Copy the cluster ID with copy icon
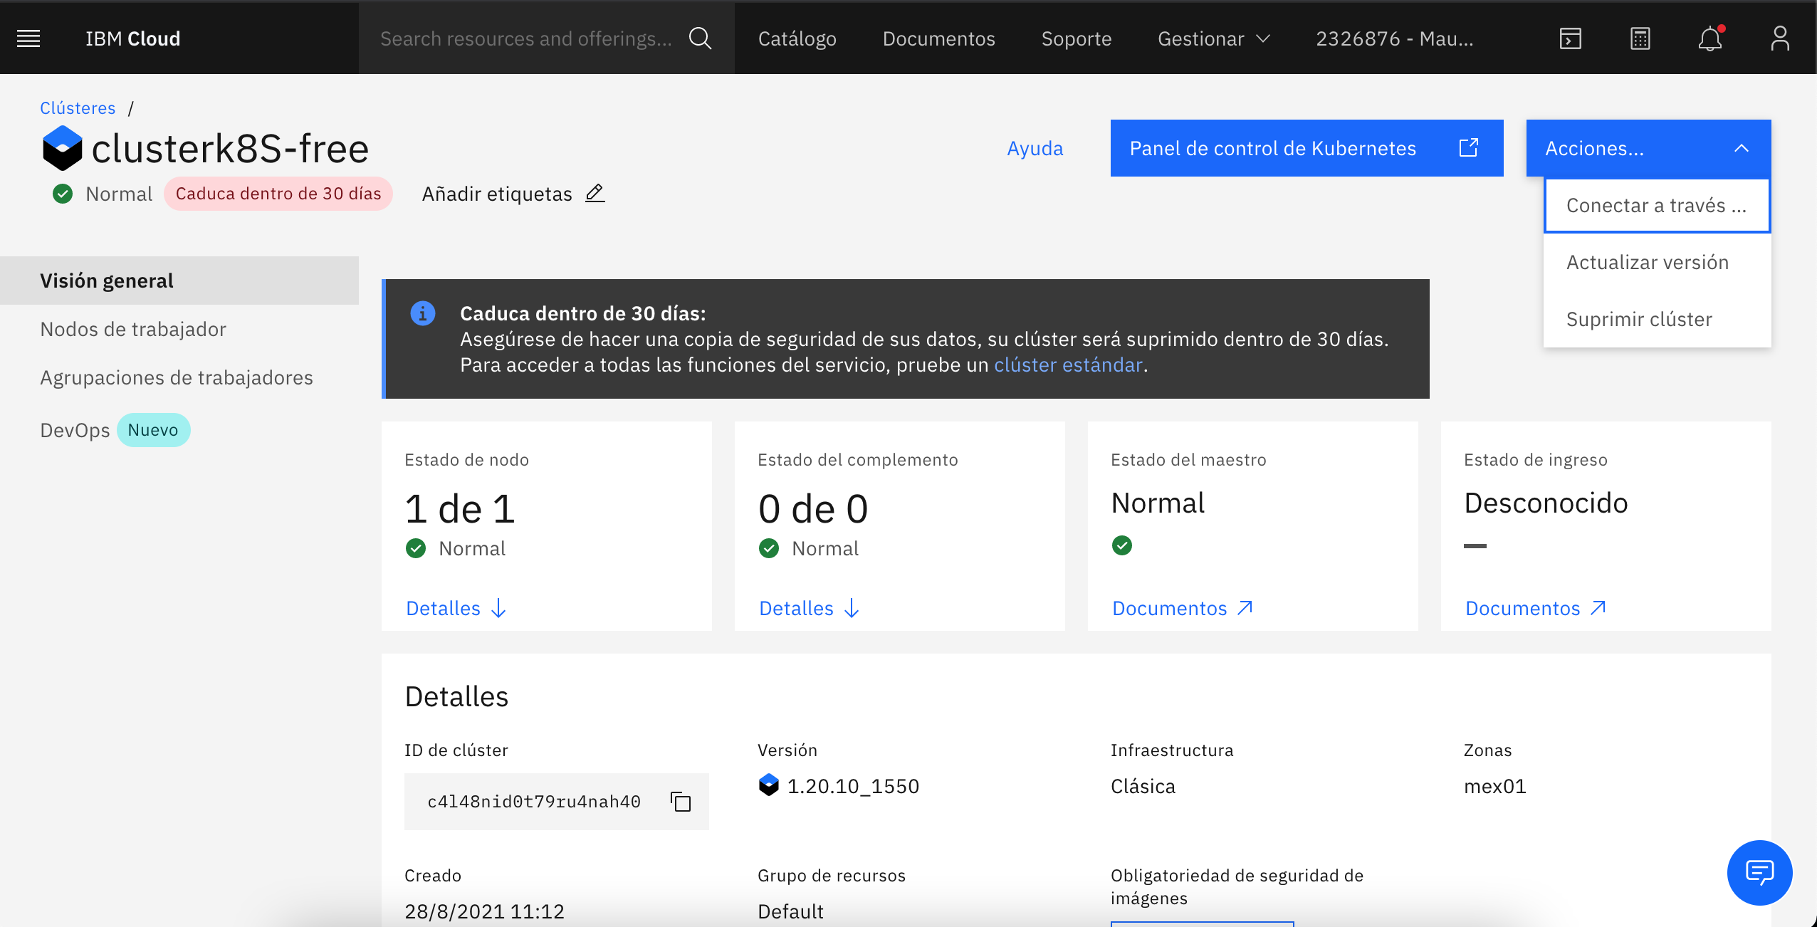1817x927 pixels. [x=681, y=802]
